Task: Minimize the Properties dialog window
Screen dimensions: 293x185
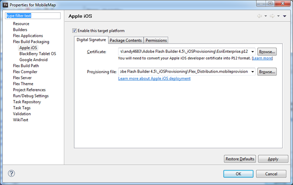Action: (x=261, y=3)
